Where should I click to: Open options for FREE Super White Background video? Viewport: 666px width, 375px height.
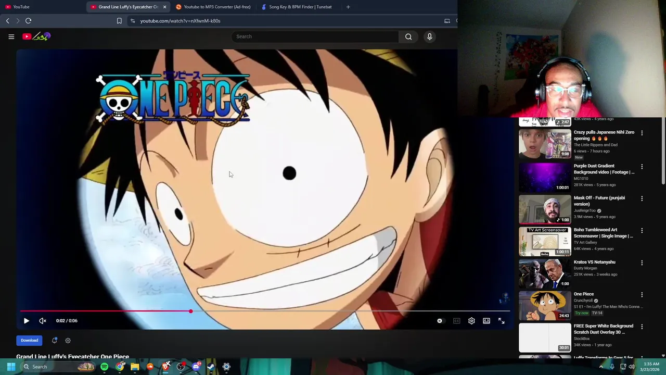click(642, 327)
